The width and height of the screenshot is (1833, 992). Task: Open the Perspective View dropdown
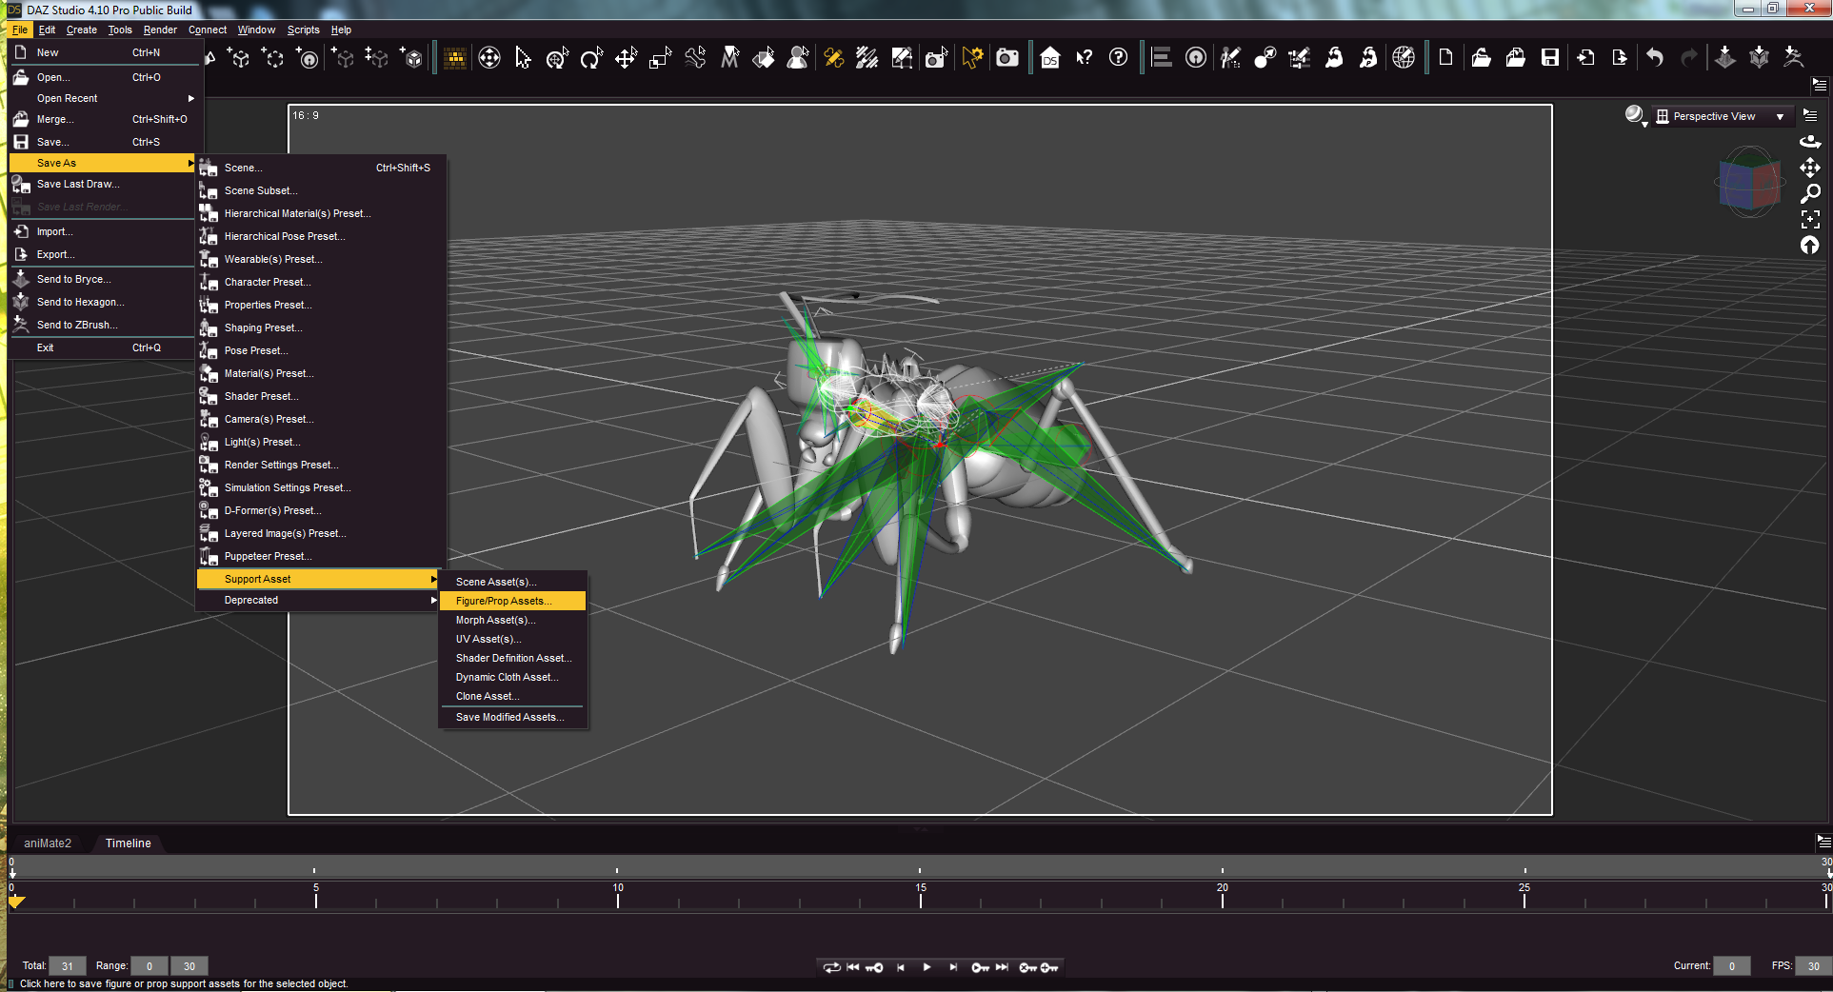(1779, 116)
